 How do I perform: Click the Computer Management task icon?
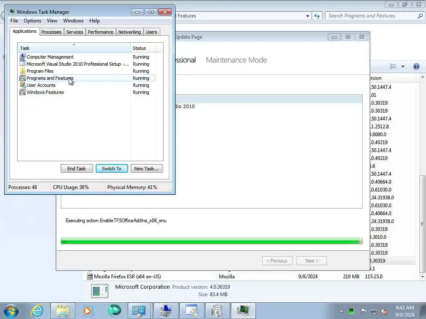pos(22,56)
